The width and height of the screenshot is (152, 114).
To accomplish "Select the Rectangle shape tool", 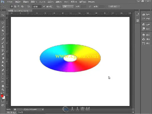I will click(3, 82).
